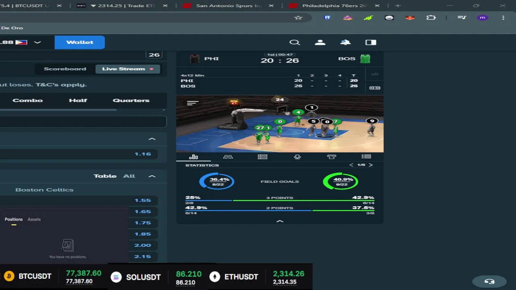
Task: Go to previous statistics page arrow
Action: (351, 165)
